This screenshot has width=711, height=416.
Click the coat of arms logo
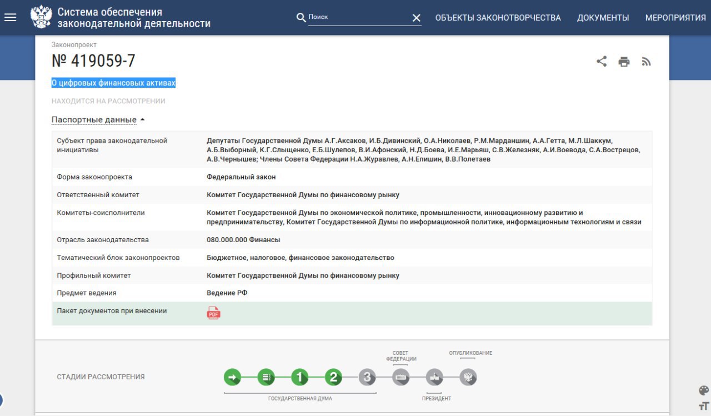point(41,17)
